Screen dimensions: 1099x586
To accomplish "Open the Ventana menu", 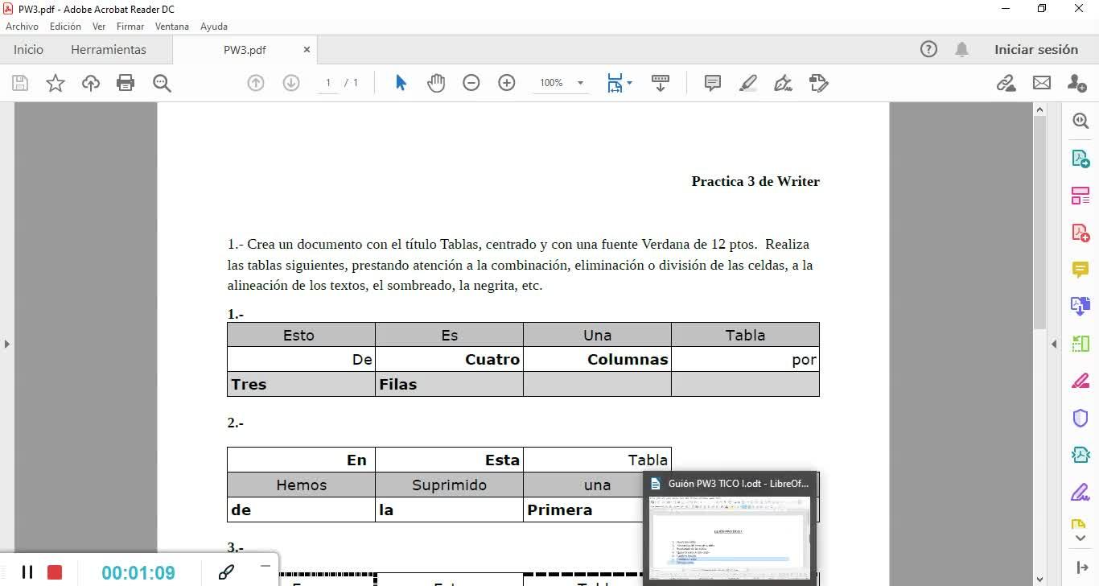I will click(172, 27).
